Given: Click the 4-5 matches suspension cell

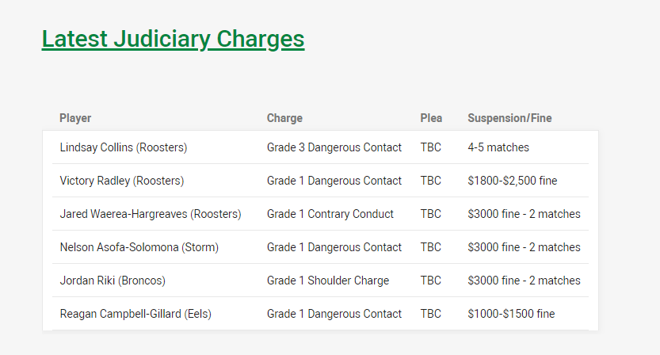Looking at the screenshot, I should [x=498, y=147].
